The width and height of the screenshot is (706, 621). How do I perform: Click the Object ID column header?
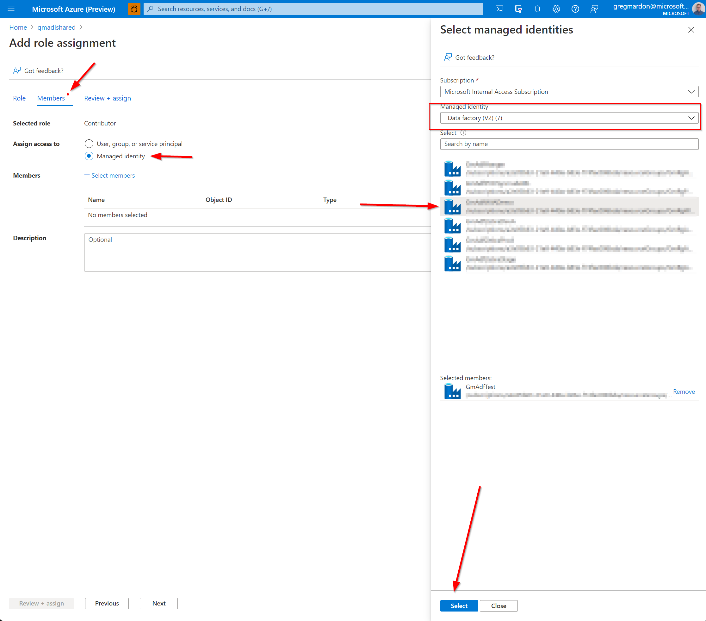click(x=219, y=200)
